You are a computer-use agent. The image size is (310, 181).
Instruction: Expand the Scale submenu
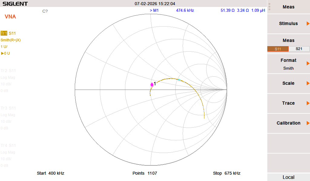click(x=289, y=83)
